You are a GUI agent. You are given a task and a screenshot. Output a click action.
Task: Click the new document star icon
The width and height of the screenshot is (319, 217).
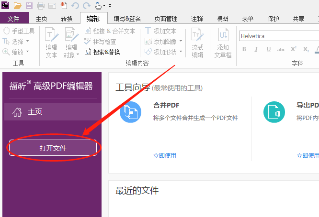pos(64,5)
